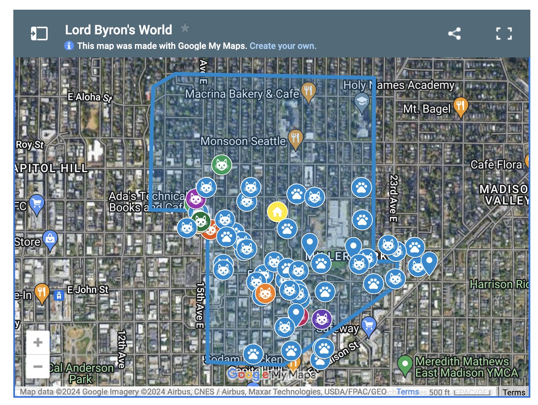Image resolution: width=538 pixels, height=405 pixels.
Task: Click the green cat face marker
Action: click(222, 165)
